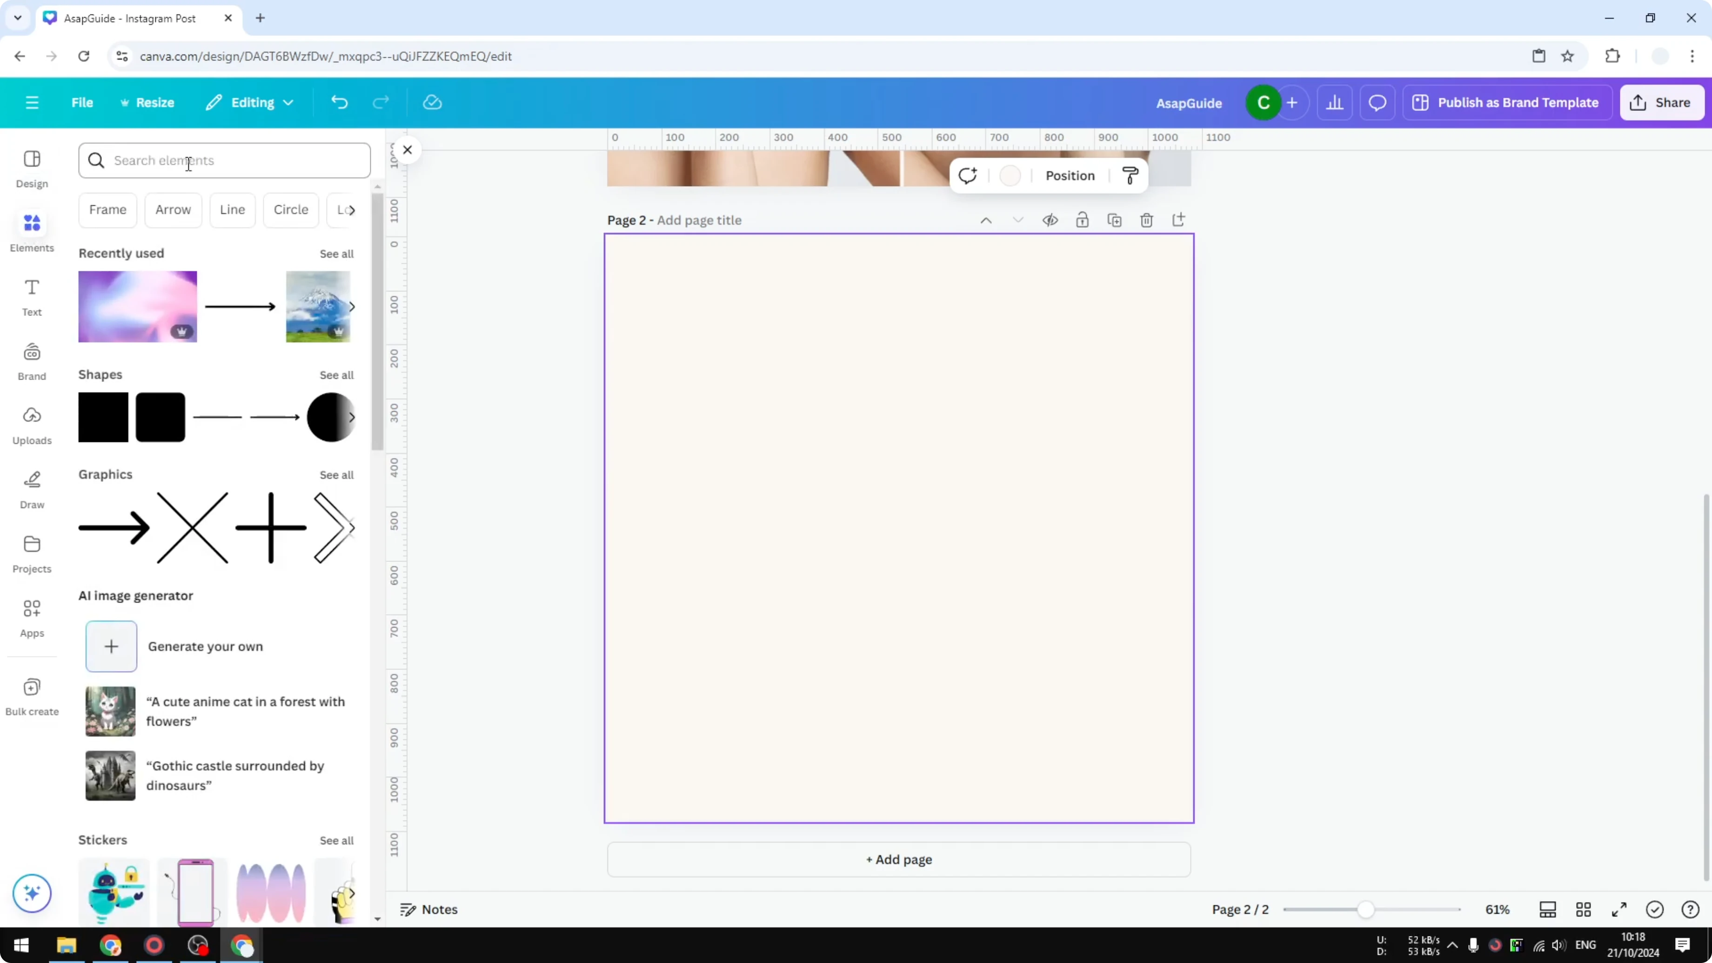1712x963 pixels.
Task: Lock page 2 with the padlock icon
Action: point(1083,219)
